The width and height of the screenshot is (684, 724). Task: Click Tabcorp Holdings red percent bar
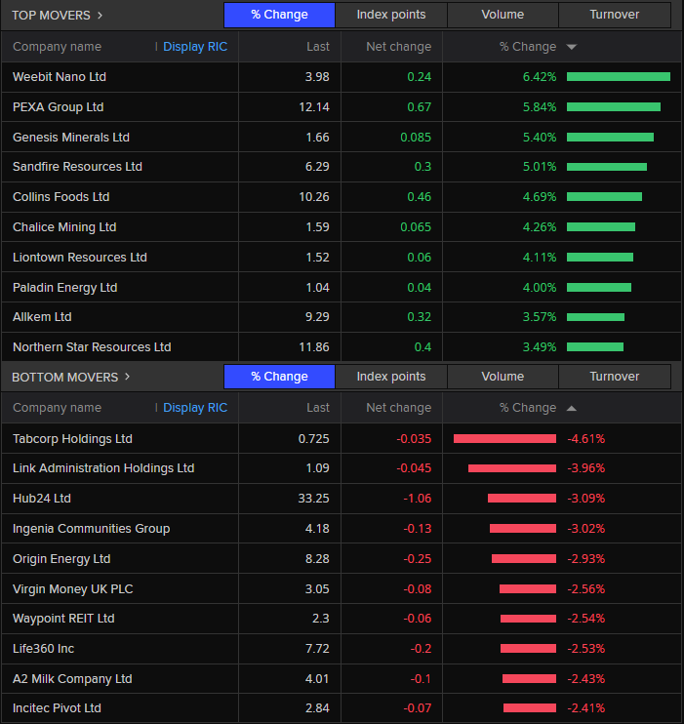click(x=504, y=439)
